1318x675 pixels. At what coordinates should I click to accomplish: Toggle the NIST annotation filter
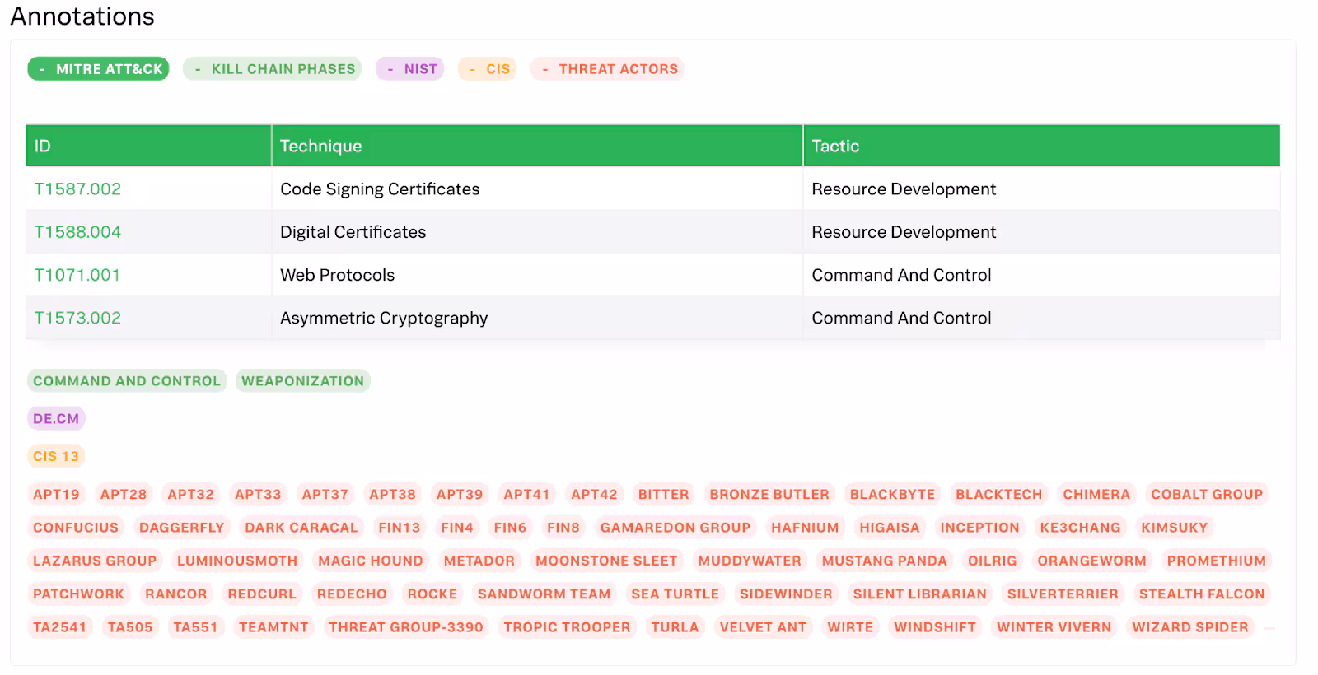coord(410,69)
